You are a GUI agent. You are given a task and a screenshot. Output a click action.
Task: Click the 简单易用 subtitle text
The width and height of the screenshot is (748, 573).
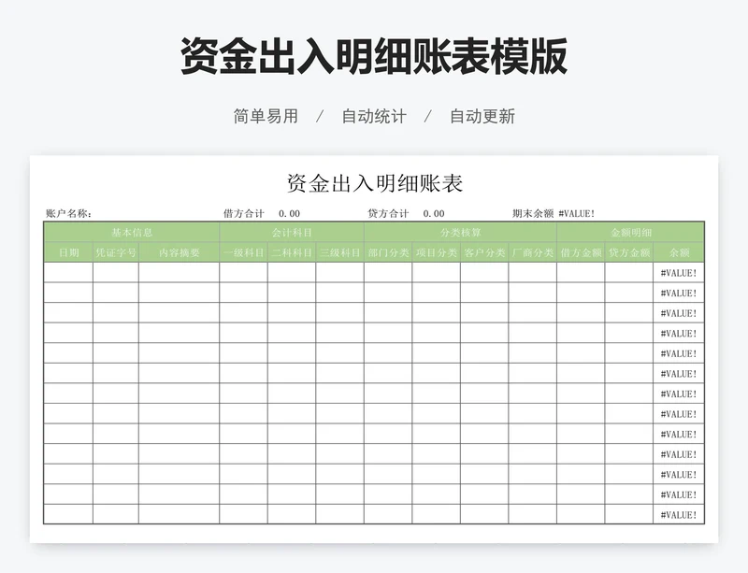(x=266, y=116)
